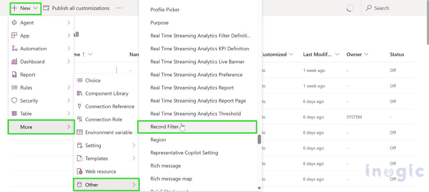Click the Security shield icon
The image size is (429, 192).
(14, 100)
